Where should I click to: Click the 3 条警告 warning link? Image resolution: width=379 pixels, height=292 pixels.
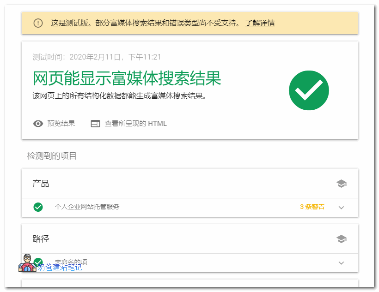point(312,207)
